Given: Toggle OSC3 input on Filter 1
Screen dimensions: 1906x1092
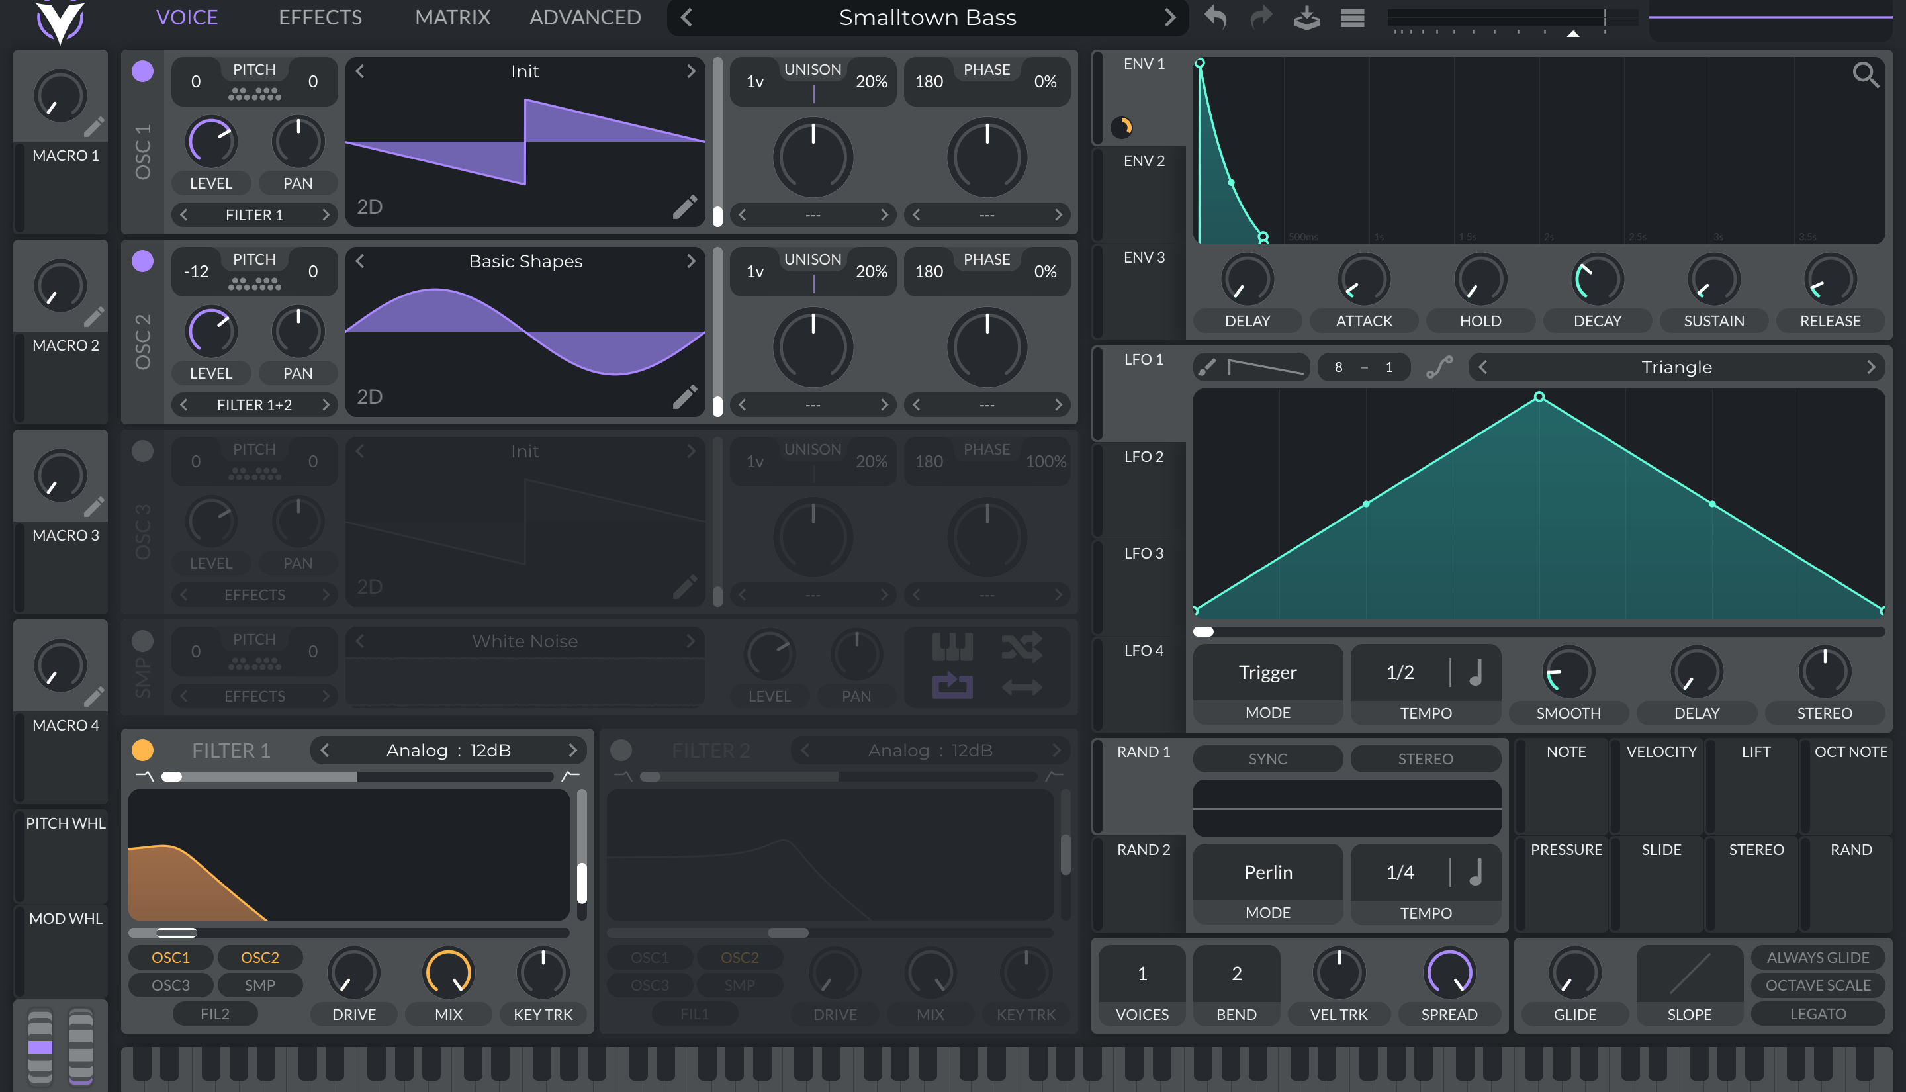Looking at the screenshot, I should 171,985.
